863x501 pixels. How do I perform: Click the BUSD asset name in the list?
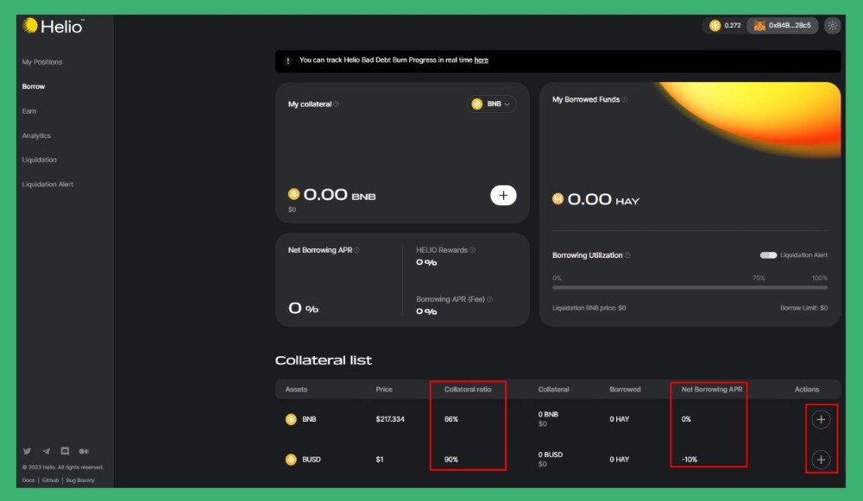[x=312, y=460]
